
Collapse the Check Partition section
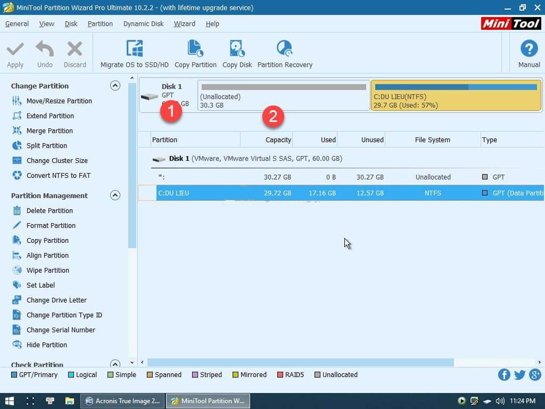(x=115, y=364)
